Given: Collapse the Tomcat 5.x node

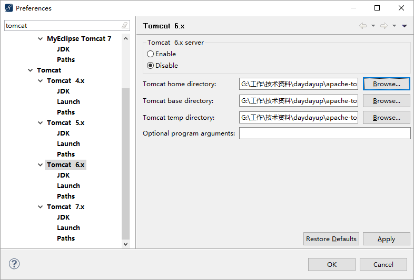Looking at the screenshot, I should (41, 123).
